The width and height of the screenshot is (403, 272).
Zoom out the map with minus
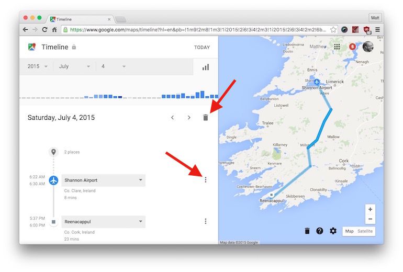[371, 219]
